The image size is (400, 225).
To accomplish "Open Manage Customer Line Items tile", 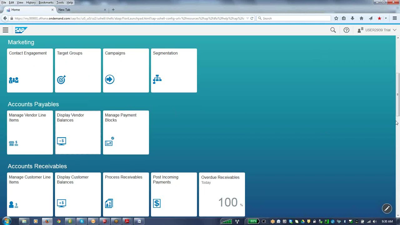I will click(x=30, y=194).
